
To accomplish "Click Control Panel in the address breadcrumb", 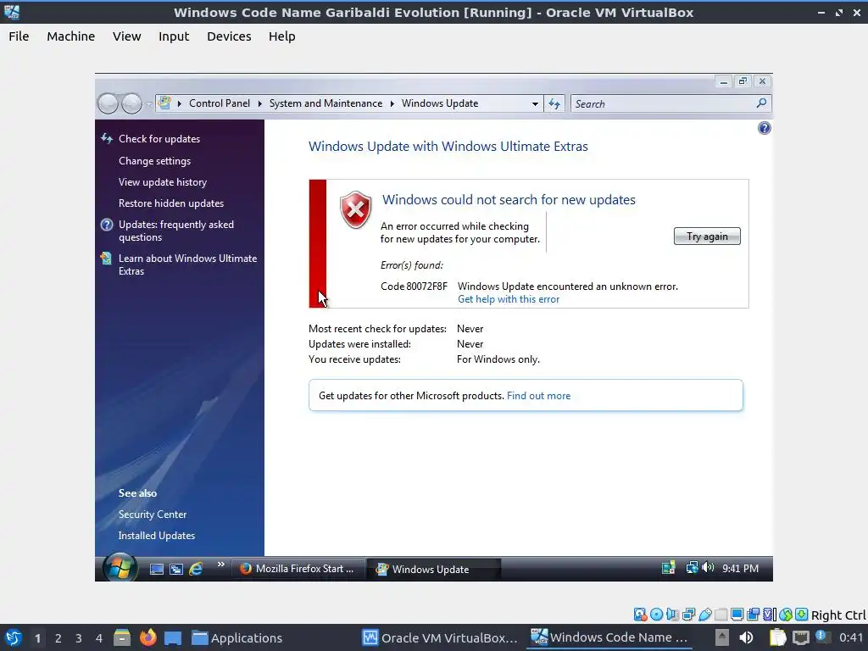I will click(x=220, y=103).
